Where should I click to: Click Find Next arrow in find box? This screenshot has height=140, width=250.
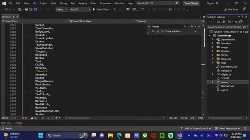[192, 26]
